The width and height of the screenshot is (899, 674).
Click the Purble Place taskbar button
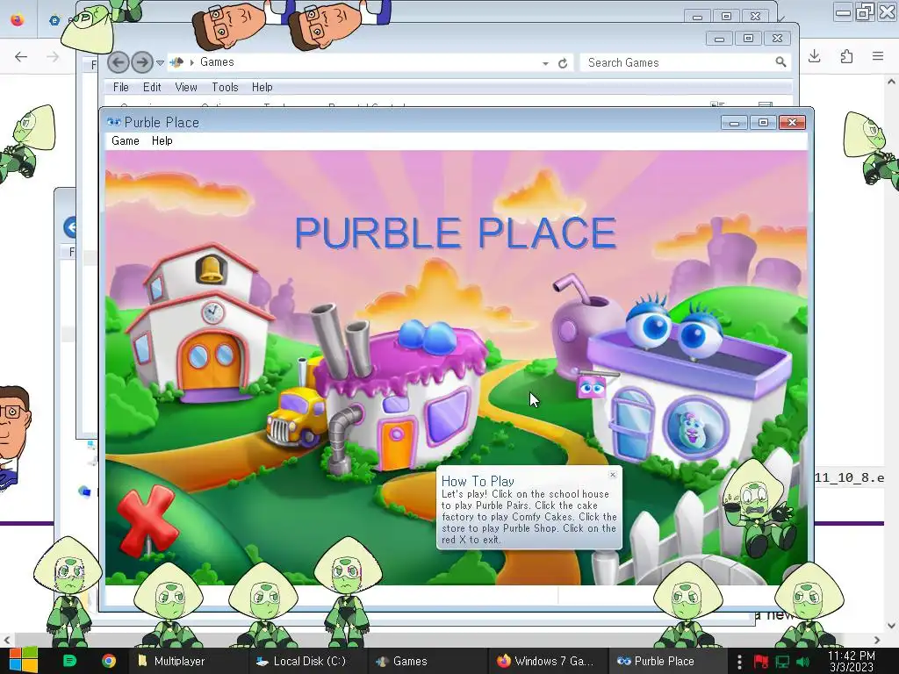[668, 661]
